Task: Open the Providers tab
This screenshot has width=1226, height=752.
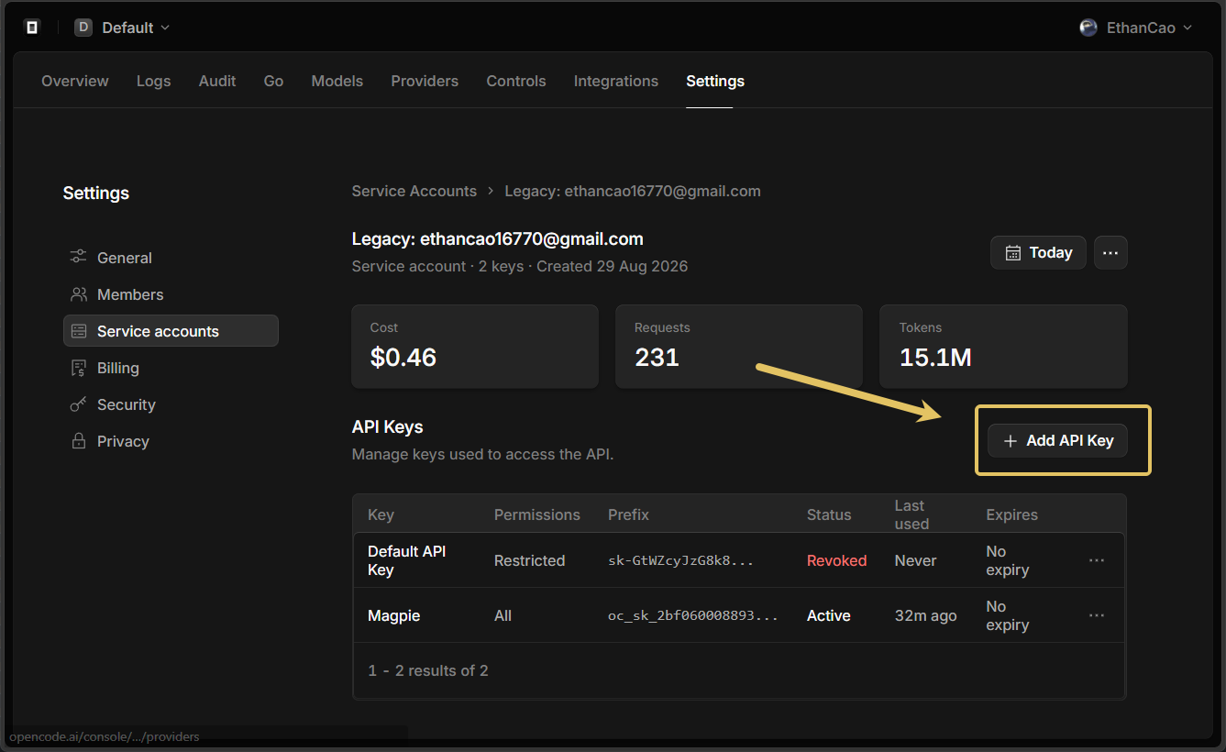Action: 425,81
